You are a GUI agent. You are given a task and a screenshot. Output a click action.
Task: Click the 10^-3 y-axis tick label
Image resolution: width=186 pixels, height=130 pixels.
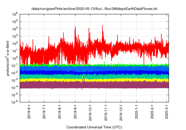click(x=15, y=80)
